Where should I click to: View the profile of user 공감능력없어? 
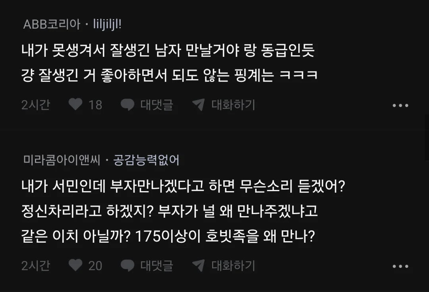[x=146, y=160]
